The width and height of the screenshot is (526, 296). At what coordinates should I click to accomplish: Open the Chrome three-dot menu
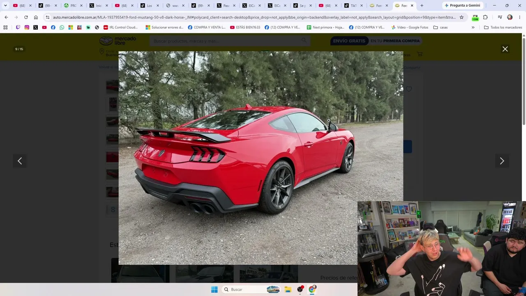[519, 17]
